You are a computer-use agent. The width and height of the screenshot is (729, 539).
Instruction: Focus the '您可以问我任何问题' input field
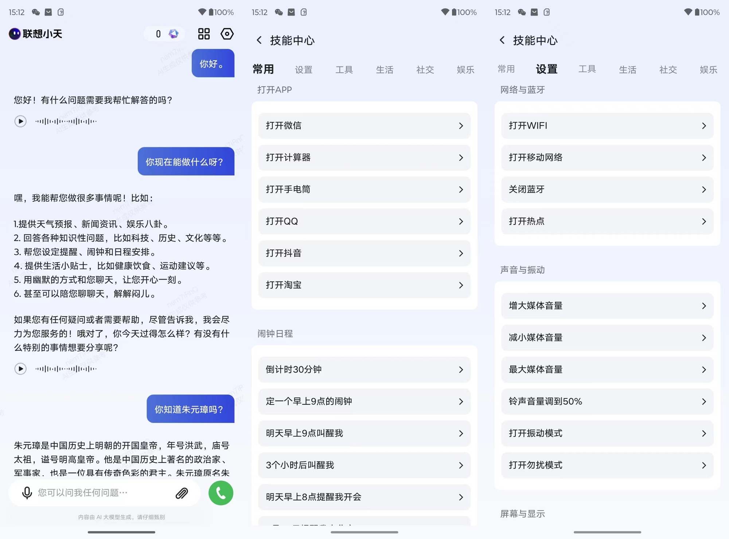(x=104, y=493)
